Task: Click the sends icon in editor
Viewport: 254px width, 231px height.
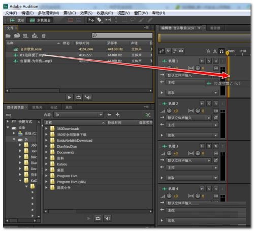Action: pos(175,51)
